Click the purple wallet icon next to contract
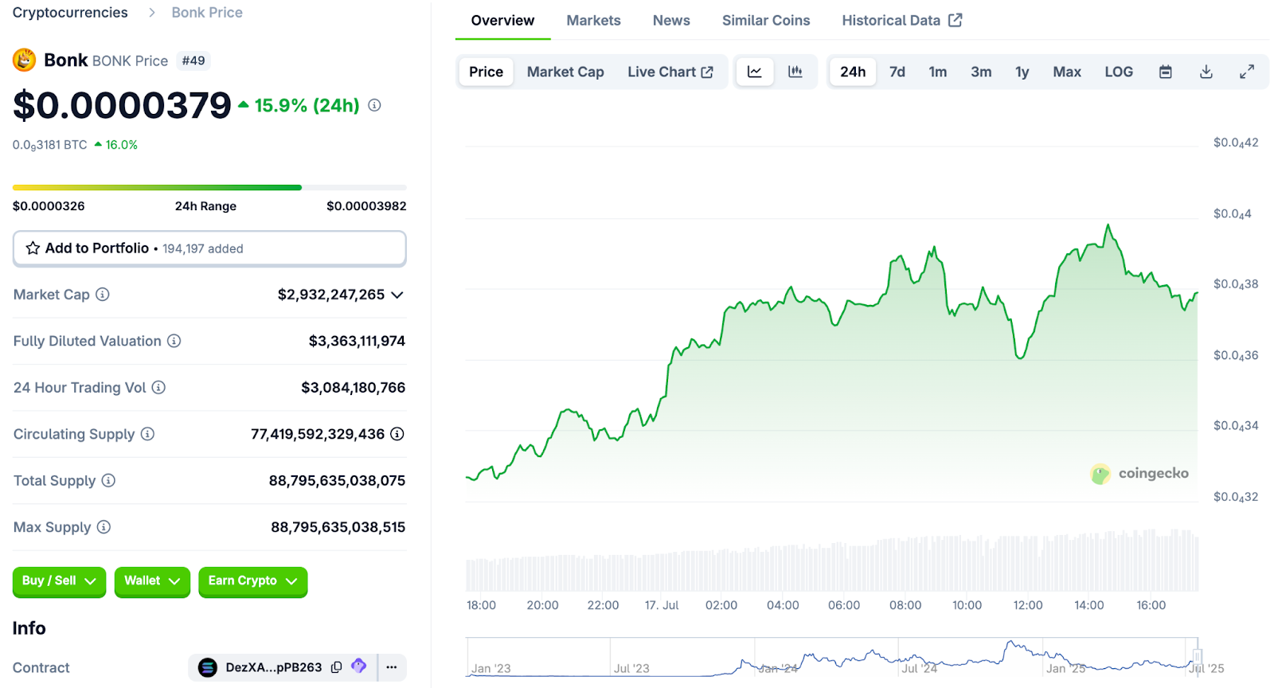1274x688 pixels. [x=359, y=666]
